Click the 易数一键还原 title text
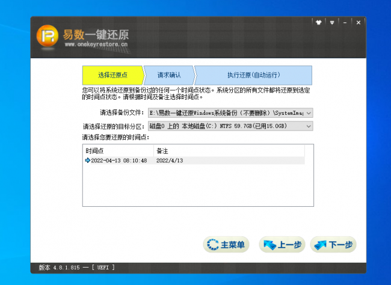 tap(96, 34)
